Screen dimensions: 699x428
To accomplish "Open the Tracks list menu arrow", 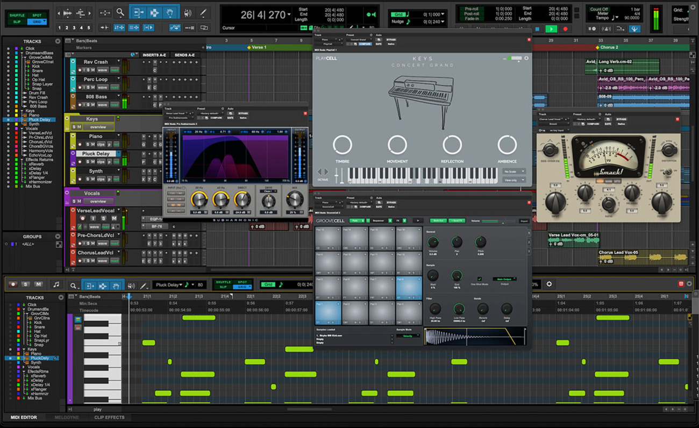I will pos(58,41).
